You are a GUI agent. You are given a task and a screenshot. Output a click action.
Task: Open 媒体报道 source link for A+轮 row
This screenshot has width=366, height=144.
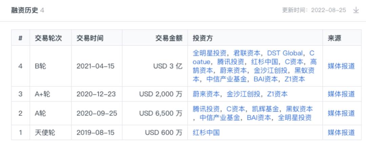pyautogui.click(x=341, y=94)
